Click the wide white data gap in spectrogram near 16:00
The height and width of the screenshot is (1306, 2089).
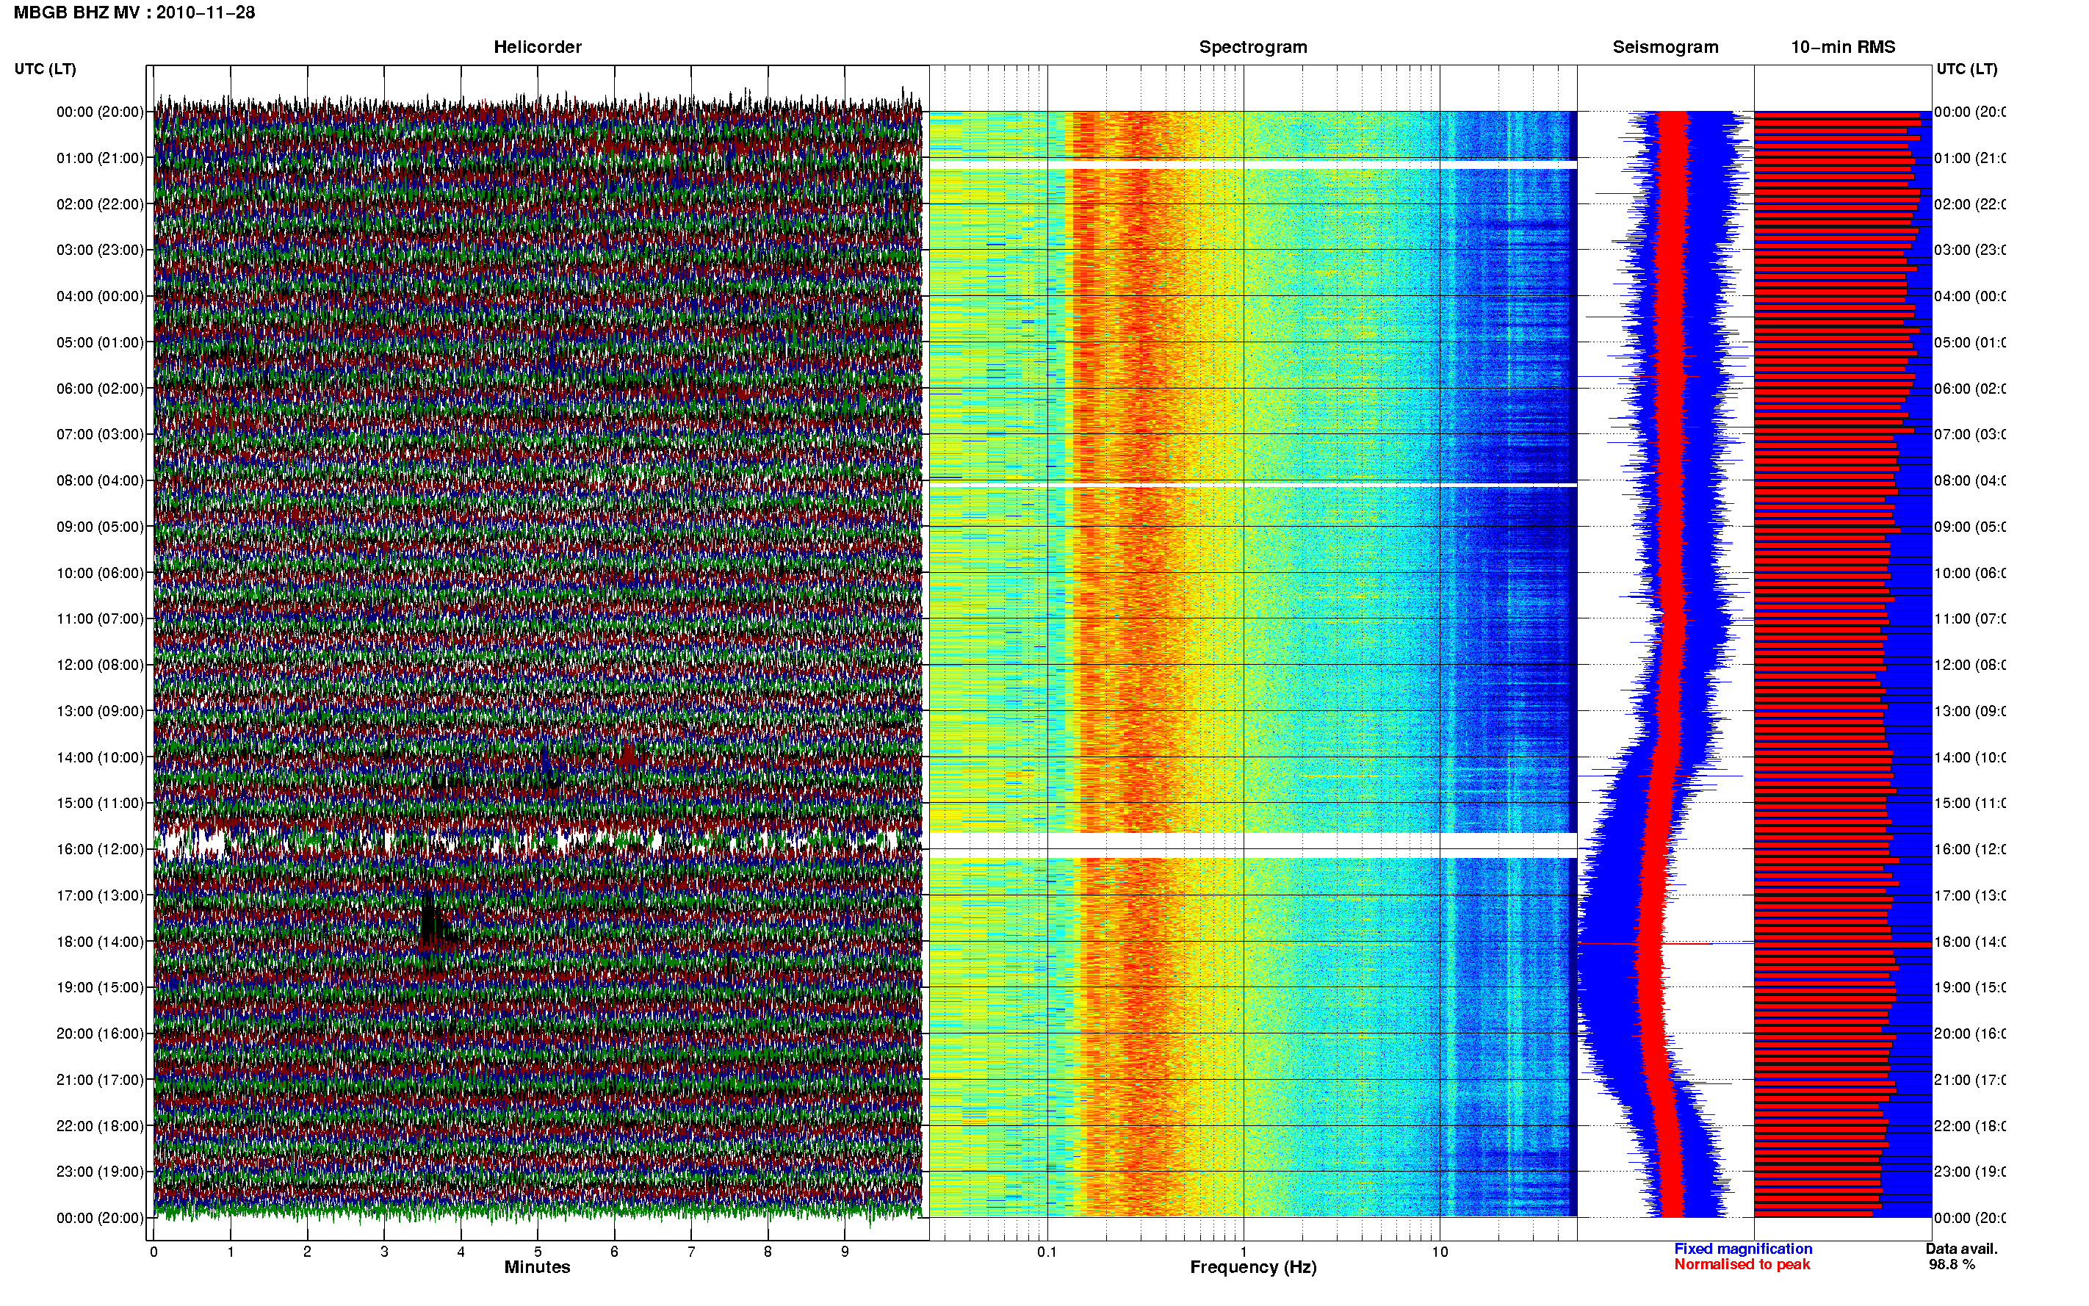(1253, 845)
